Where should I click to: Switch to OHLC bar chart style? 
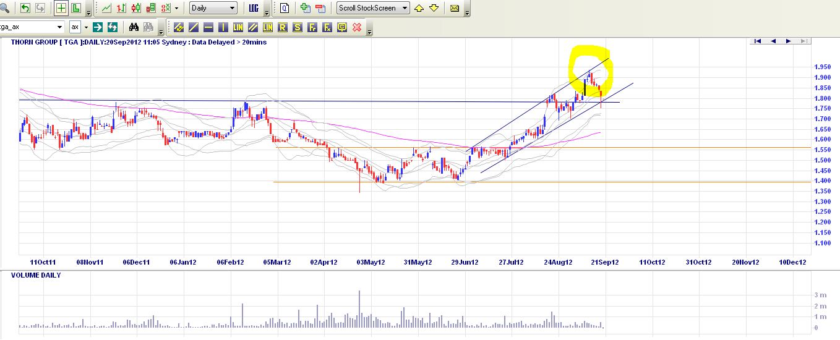point(121,8)
